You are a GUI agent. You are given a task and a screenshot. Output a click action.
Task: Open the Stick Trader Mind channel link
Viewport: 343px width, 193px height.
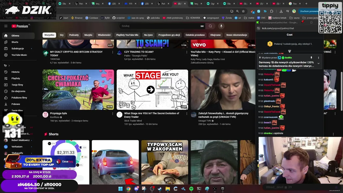pos(133,121)
